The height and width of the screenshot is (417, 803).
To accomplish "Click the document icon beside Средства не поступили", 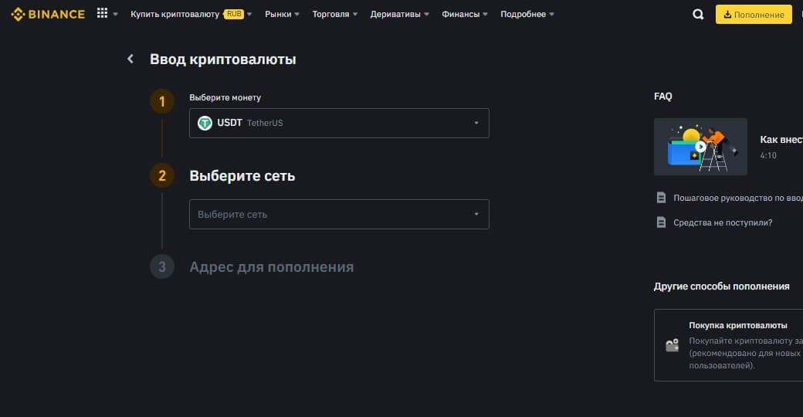I will [661, 222].
